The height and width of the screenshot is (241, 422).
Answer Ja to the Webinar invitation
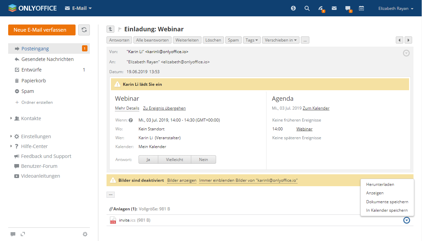148,160
